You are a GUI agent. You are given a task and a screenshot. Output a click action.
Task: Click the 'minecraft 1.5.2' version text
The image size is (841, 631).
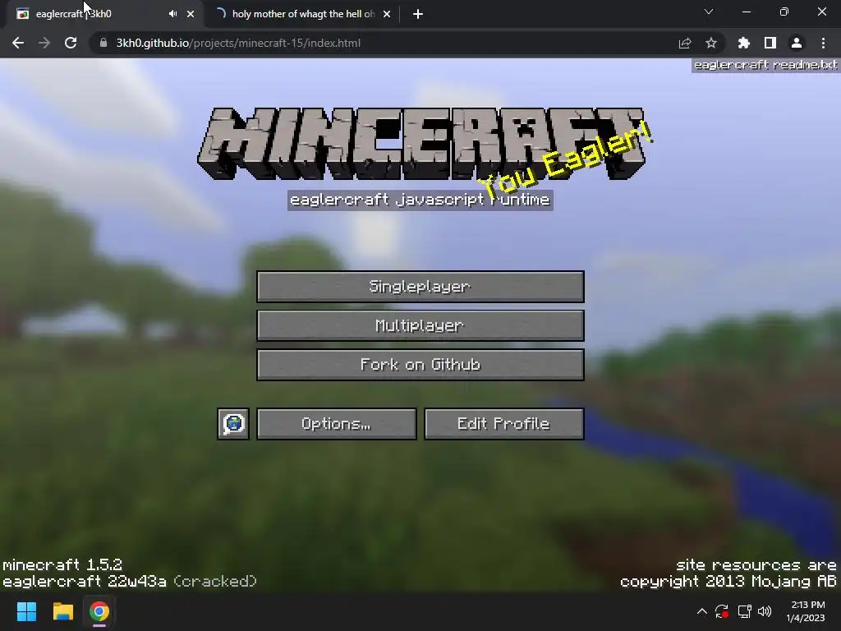coord(62,565)
